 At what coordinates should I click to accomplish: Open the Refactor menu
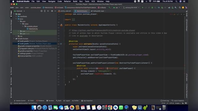[67, 1]
